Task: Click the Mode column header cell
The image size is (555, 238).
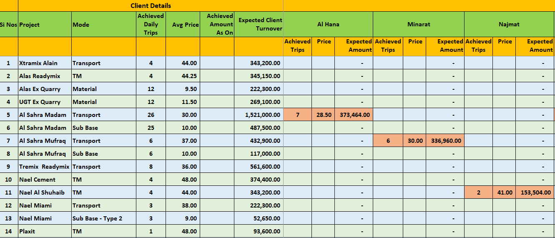Action: (104, 25)
